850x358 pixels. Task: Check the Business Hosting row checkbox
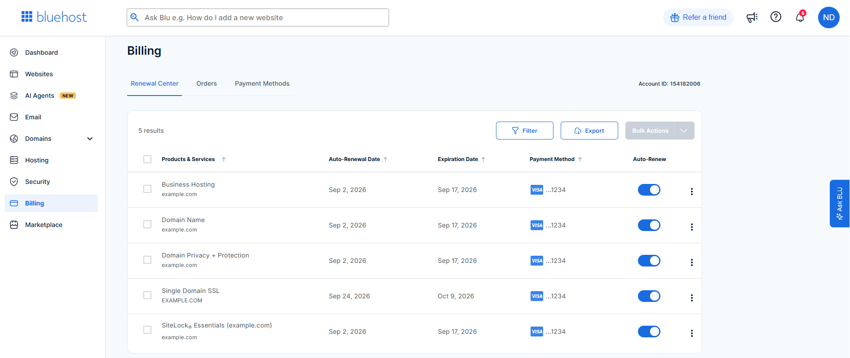pyautogui.click(x=147, y=189)
